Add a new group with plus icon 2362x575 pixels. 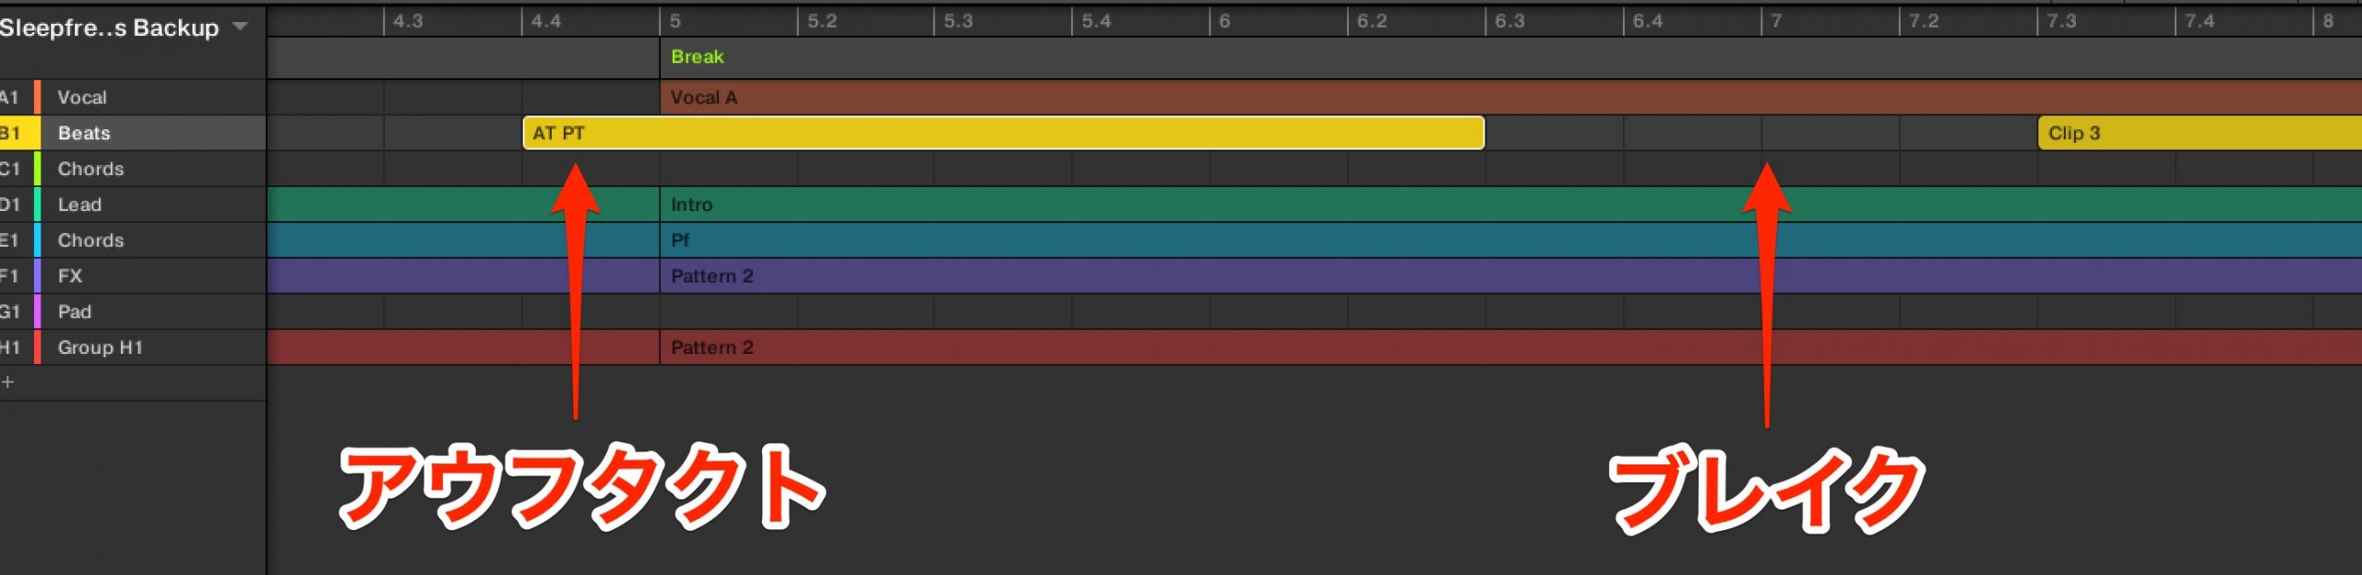(8, 381)
